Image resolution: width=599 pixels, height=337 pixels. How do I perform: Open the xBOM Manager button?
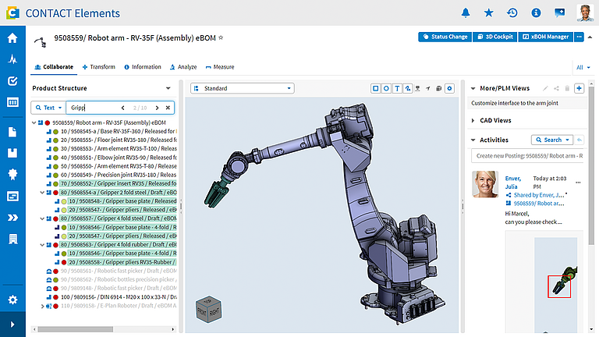[545, 37]
